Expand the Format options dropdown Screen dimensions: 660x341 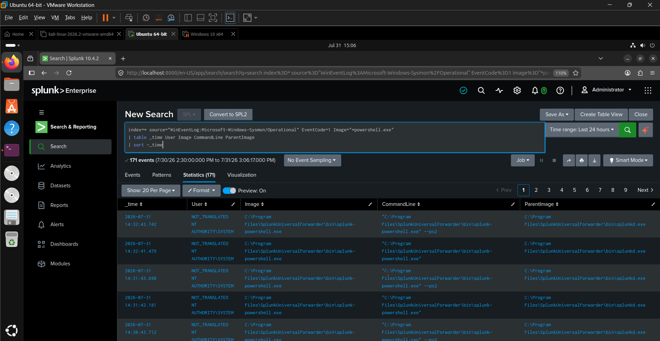point(201,190)
